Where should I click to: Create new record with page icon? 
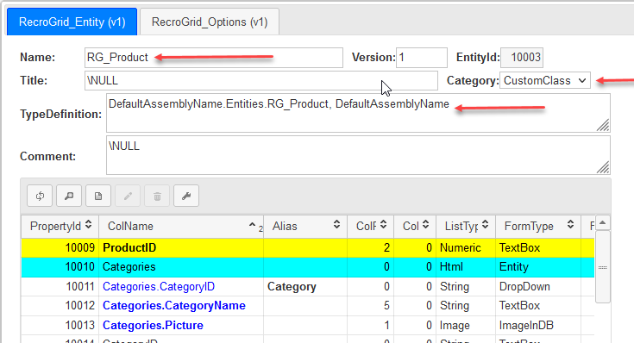click(x=98, y=196)
